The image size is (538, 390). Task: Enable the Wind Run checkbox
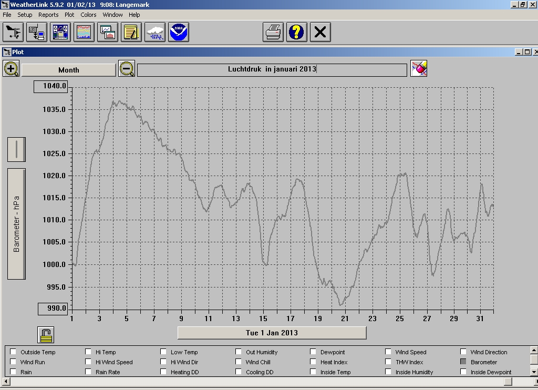tap(13, 362)
